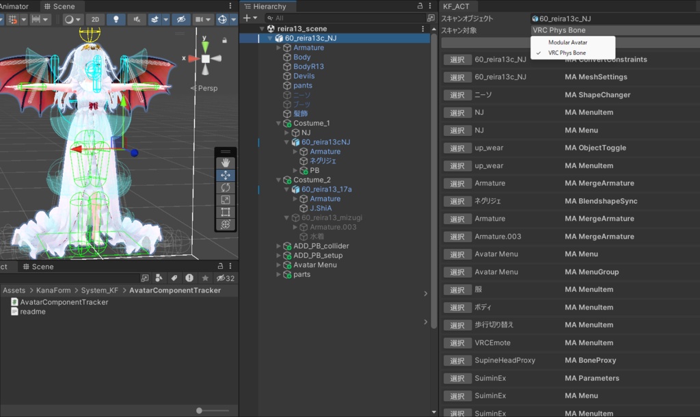Open the KF_ACT tab
Screen dimensions: 700x417
[x=456, y=6]
